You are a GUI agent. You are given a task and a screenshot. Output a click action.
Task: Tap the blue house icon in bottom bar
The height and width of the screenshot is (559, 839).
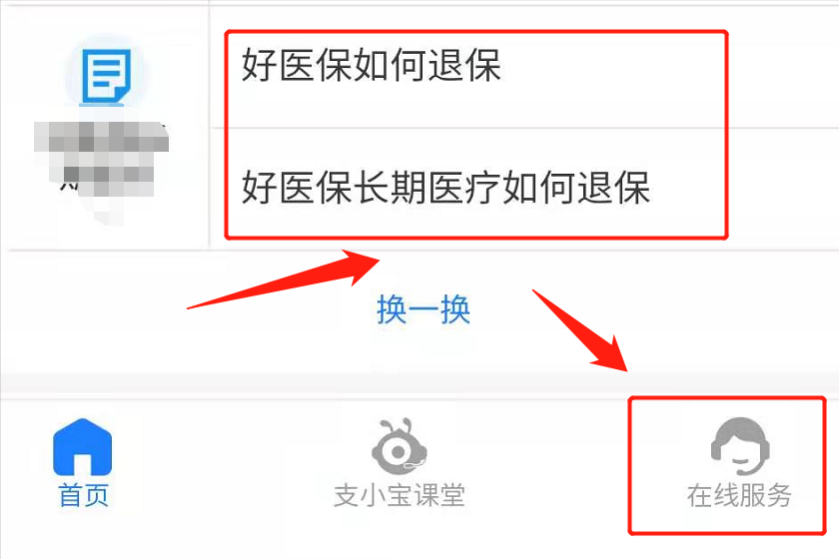pyautogui.click(x=82, y=447)
